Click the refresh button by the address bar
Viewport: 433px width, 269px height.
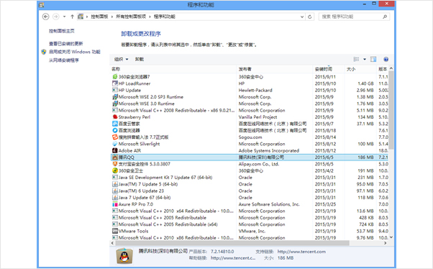[310, 17]
